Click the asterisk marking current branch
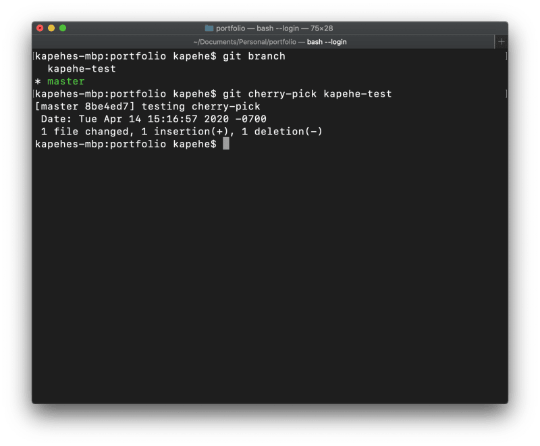The width and height of the screenshot is (540, 446). pos(38,82)
